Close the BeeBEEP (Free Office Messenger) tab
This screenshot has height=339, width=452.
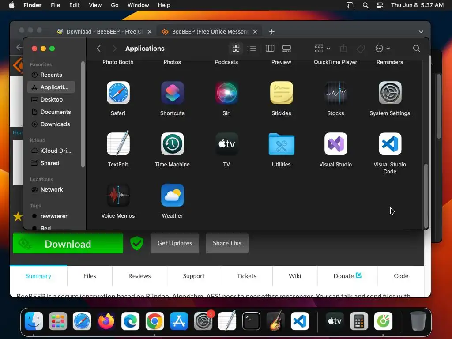click(255, 32)
